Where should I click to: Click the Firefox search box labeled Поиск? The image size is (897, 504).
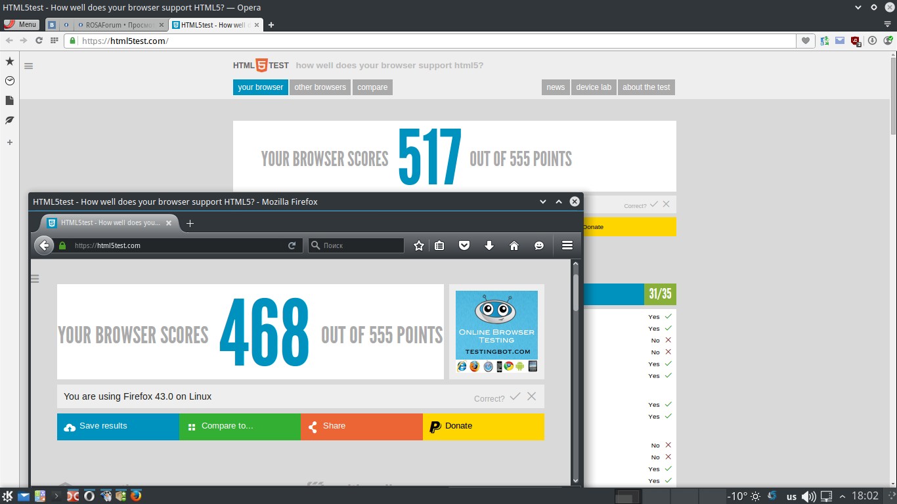tap(356, 245)
